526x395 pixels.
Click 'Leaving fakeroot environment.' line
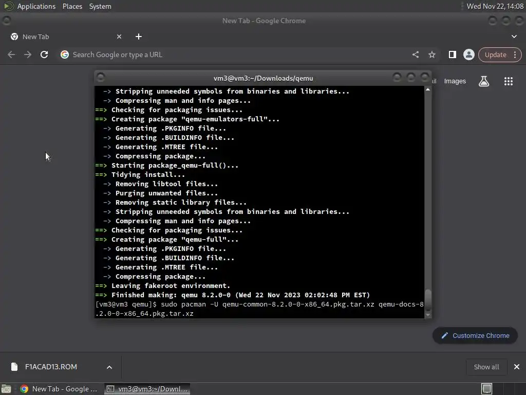tap(163, 285)
